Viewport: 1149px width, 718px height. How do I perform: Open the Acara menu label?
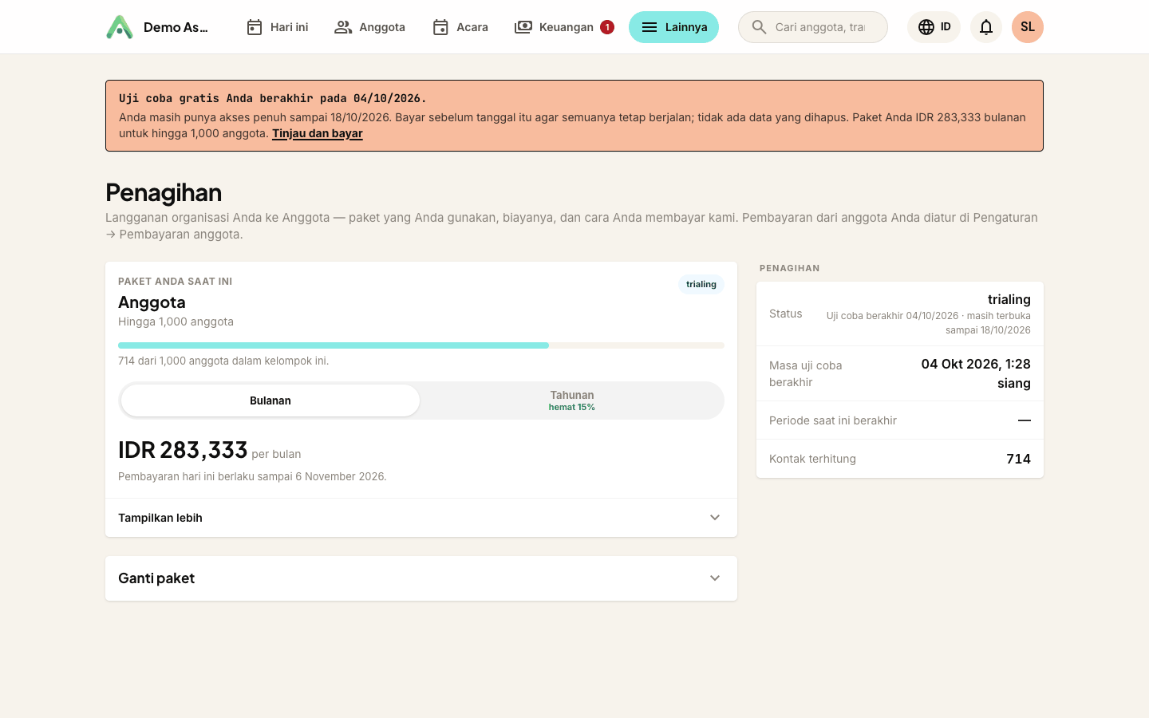point(472,27)
